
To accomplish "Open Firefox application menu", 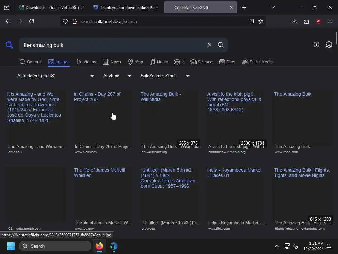I will (330, 21).
